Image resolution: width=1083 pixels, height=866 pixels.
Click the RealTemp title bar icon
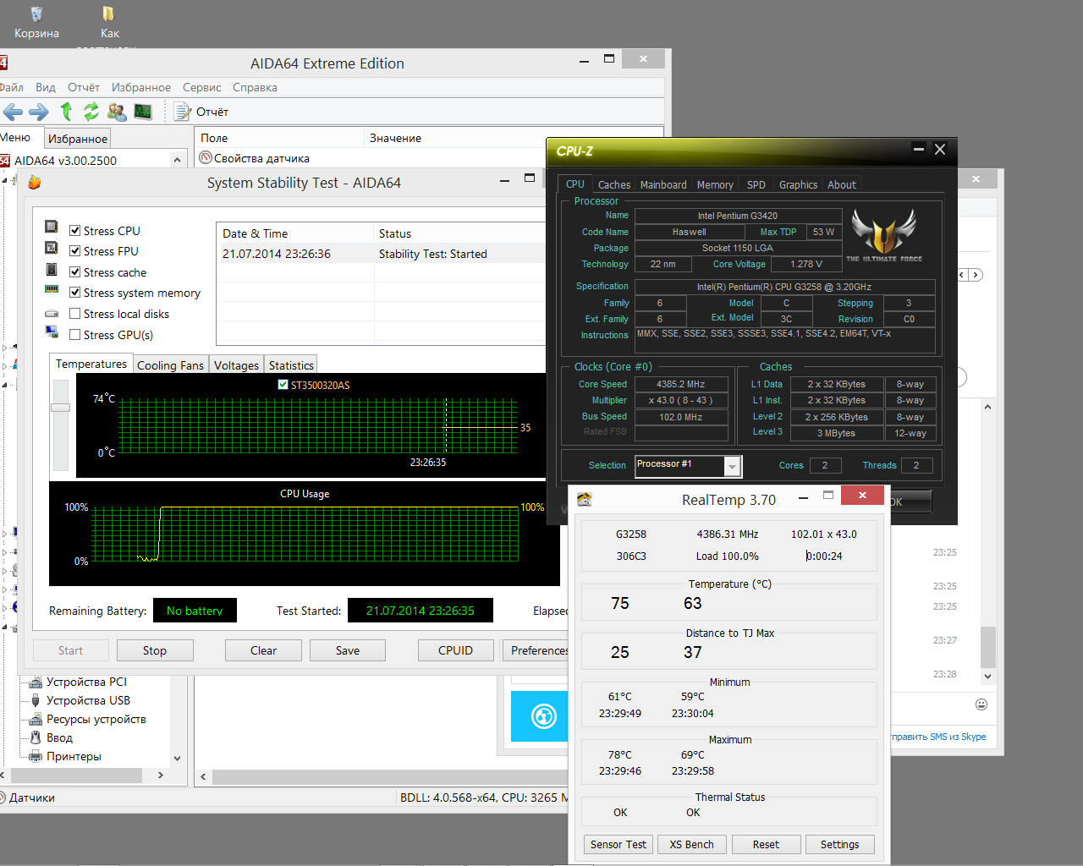584,499
